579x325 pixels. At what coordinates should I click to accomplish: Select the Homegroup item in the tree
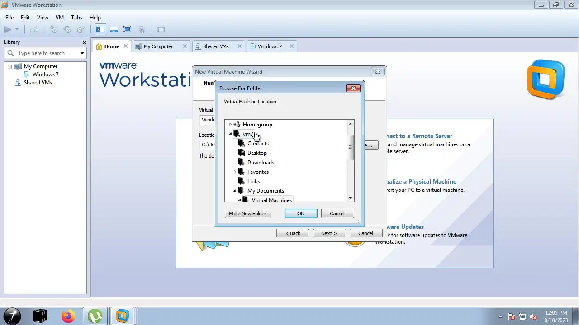click(x=257, y=125)
